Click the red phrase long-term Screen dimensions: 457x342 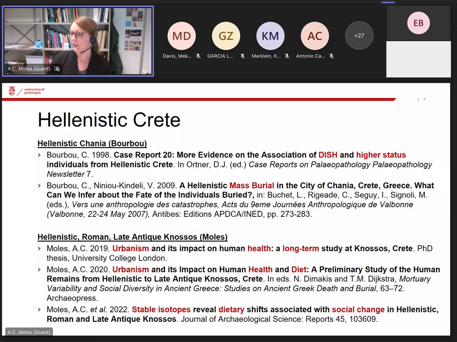click(301, 248)
